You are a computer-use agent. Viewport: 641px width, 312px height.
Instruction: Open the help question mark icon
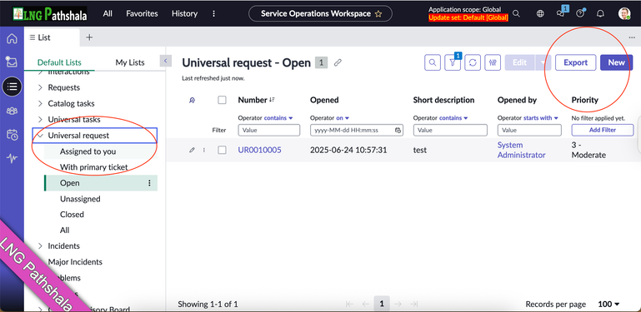click(580, 13)
